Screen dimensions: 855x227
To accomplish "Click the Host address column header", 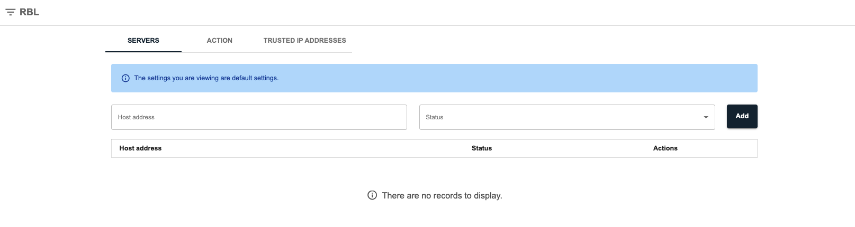I will click(x=140, y=148).
